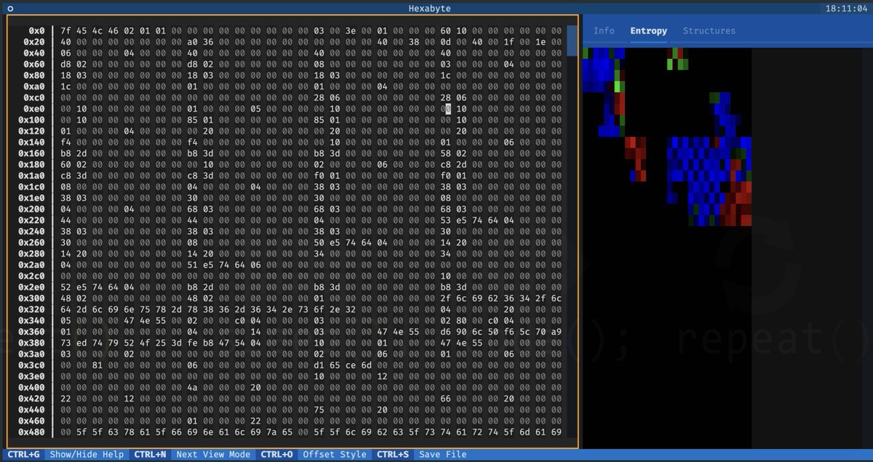
Task: Click offset label 0x0
Action: pyautogui.click(x=36, y=31)
